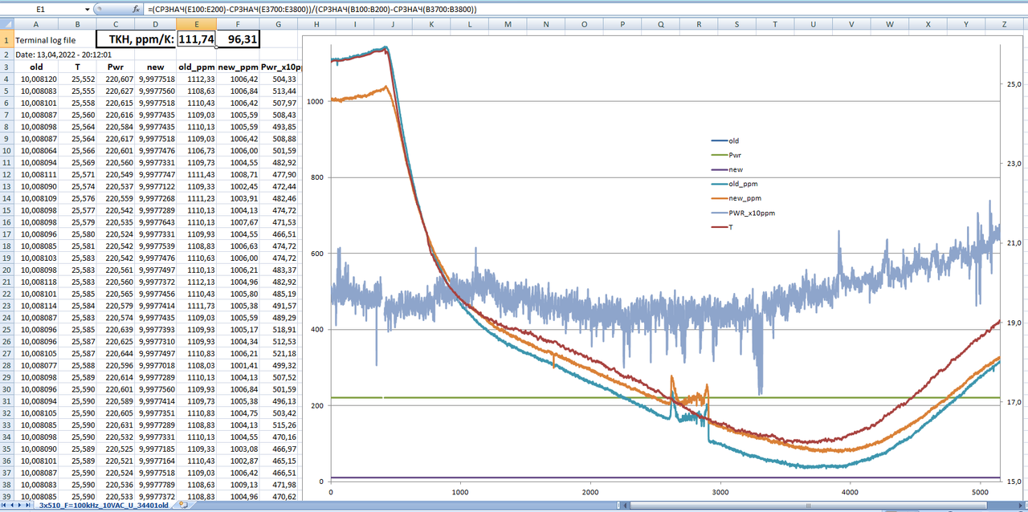Screen dimensions: 1028x512
Task: Click the Insert Worksheet icon beside sheet tab
Action: click(185, 506)
